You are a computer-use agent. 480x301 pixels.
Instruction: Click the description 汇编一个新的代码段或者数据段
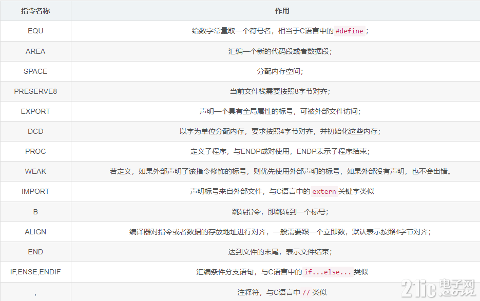click(x=280, y=51)
